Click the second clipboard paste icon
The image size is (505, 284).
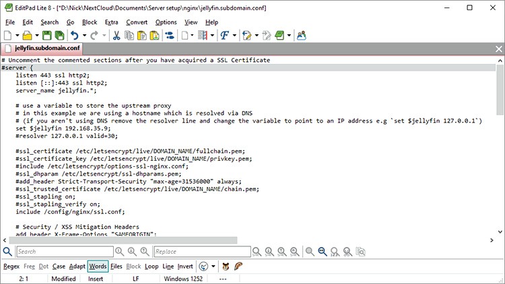point(155,36)
